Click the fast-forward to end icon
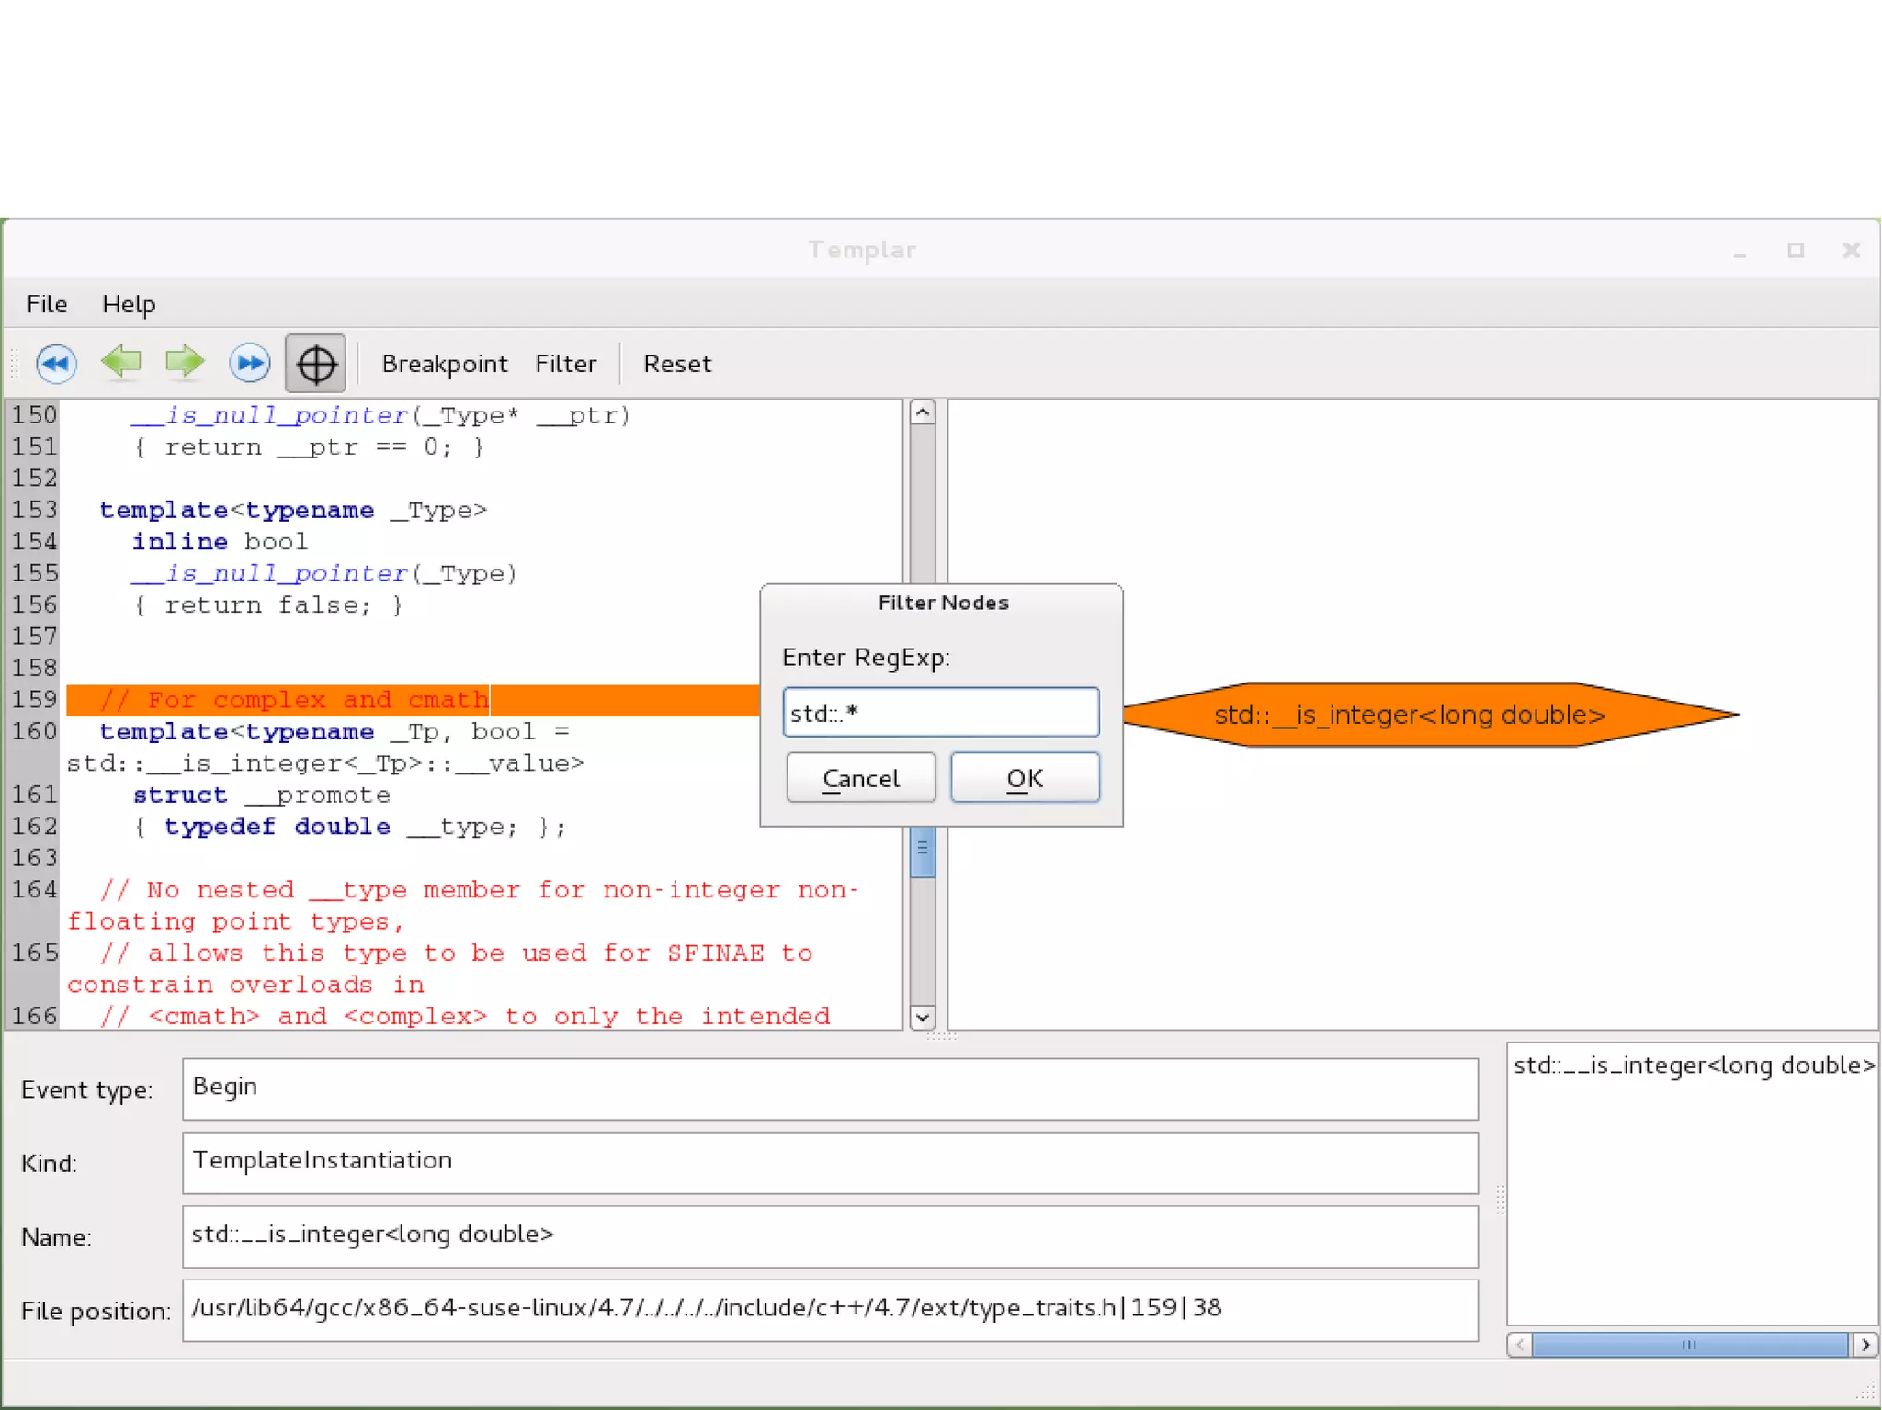 pos(250,364)
